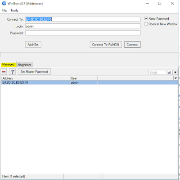Click the 'admin' user cell
The width and height of the screenshot is (180, 180).
[x=84, y=82]
